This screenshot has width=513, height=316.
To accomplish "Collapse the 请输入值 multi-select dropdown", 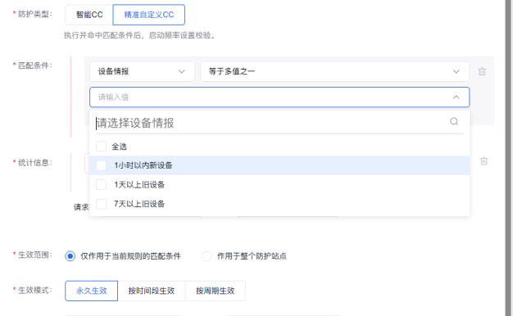I will click(x=456, y=97).
